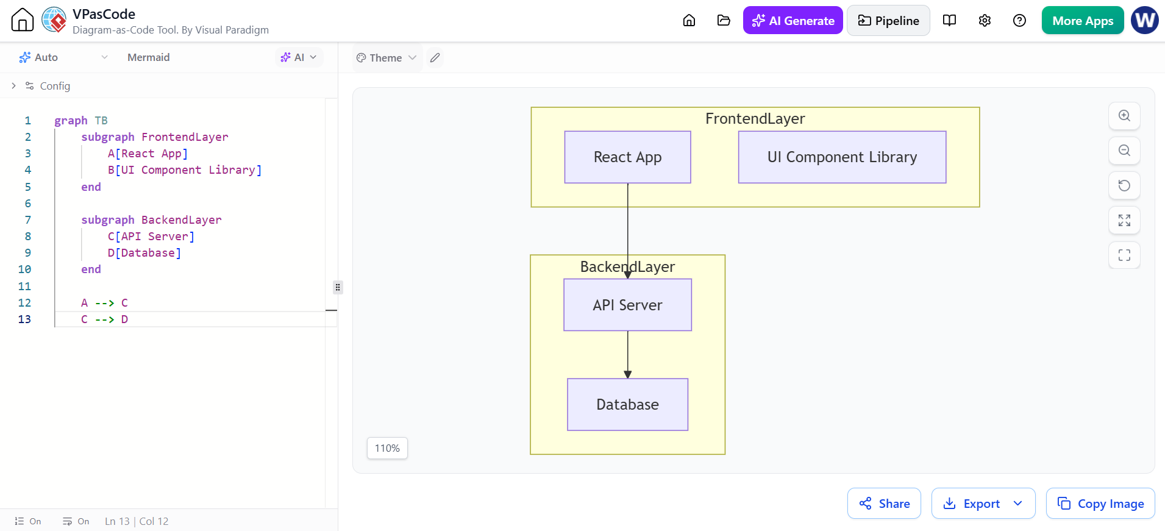Open the Auto mode dropdown

63,57
